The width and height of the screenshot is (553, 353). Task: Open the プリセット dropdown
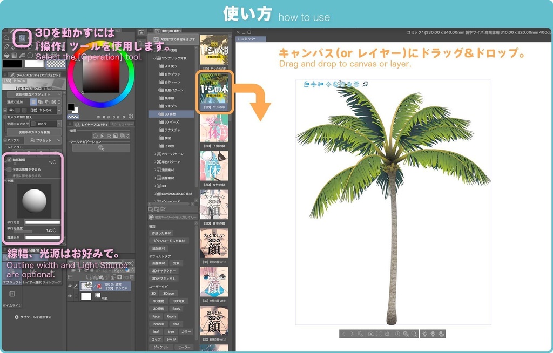click(x=42, y=140)
